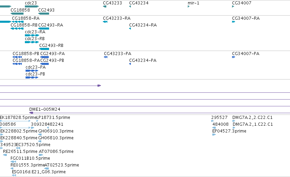Click the CG18858 gene label
290x177 pixels.
[20, 10]
